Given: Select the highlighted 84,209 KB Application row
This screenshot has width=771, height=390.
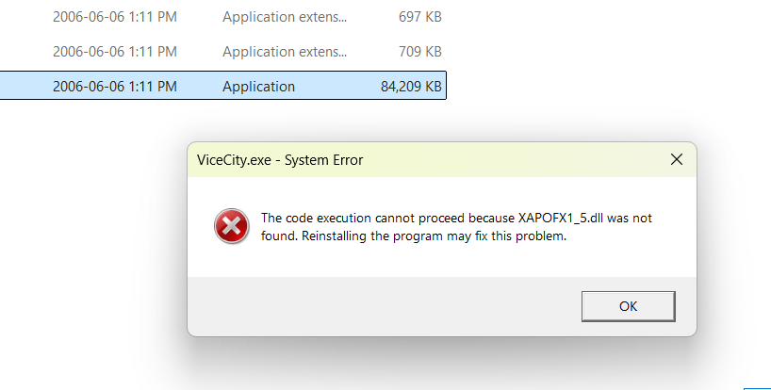Looking at the screenshot, I should tap(222, 86).
